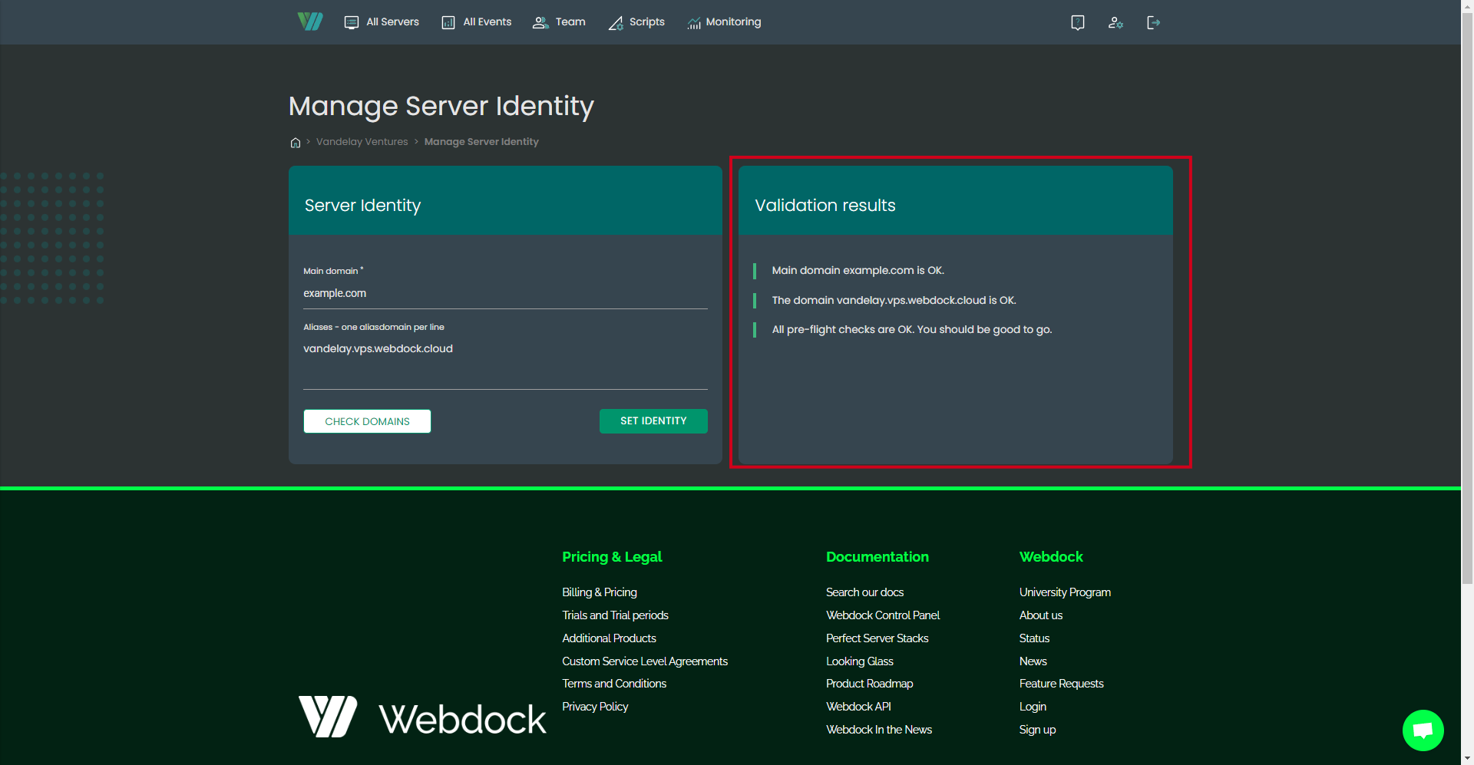Viewport: 1474px width, 765px height.
Task: Open the News footer link
Action: pos(1033,661)
